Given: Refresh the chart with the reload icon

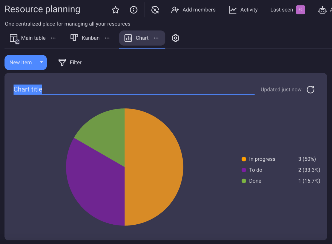Looking at the screenshot, I should coord(310,89).
